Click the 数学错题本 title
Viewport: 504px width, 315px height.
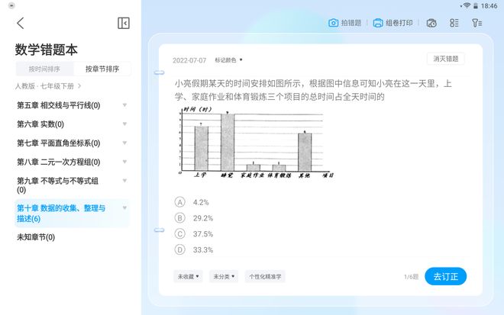tap(47, 50)
